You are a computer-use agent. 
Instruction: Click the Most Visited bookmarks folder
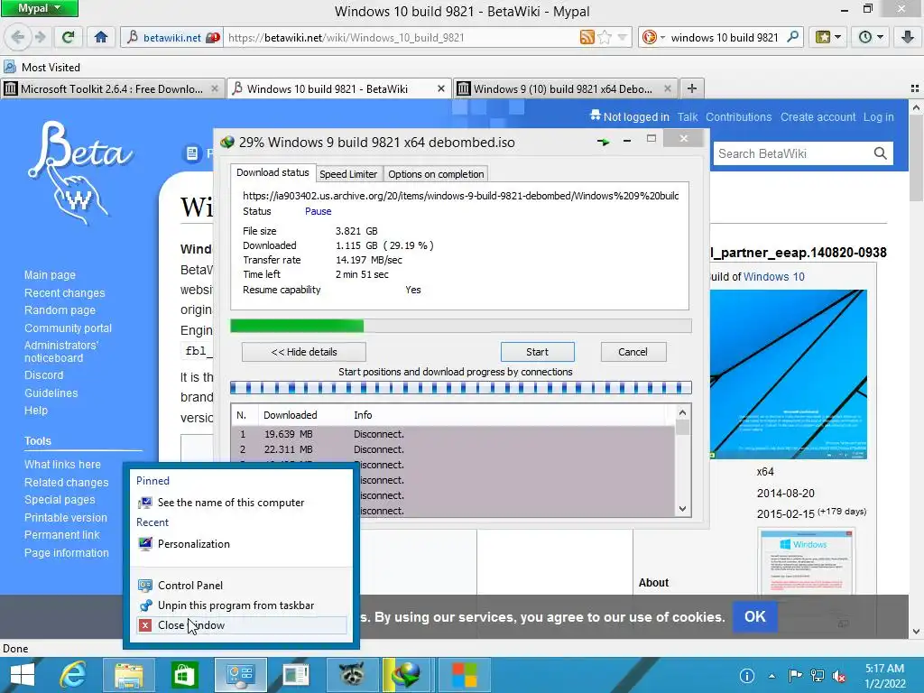[42, 67]
